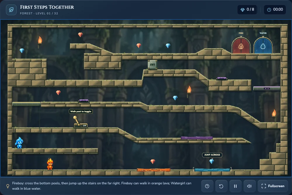The image size is (292, 195).
Task: Click the "First Steps Together" title
Action: point(47,7)
